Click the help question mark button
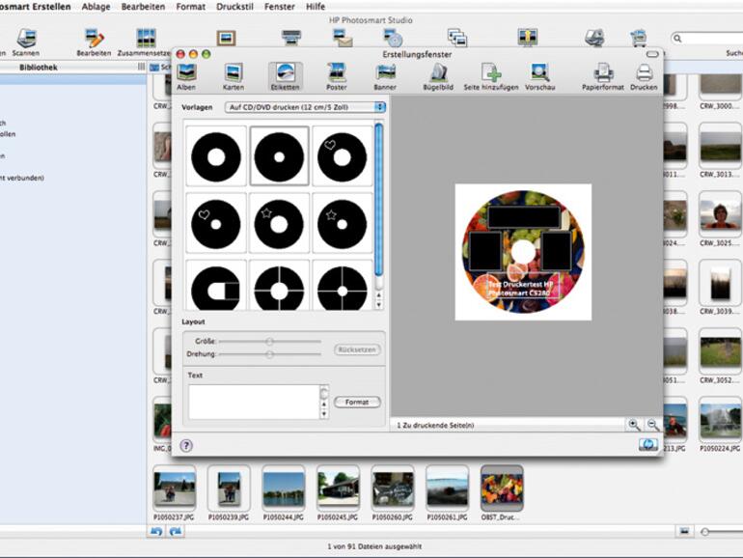Image resolution: width=743 pixels, height=558 pixels. 186,445
